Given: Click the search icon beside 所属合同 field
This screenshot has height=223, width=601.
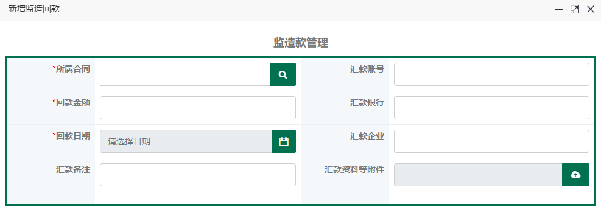Looking at the screenshot, I should point(283,74).
